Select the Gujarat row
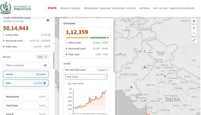 (26, 114)
